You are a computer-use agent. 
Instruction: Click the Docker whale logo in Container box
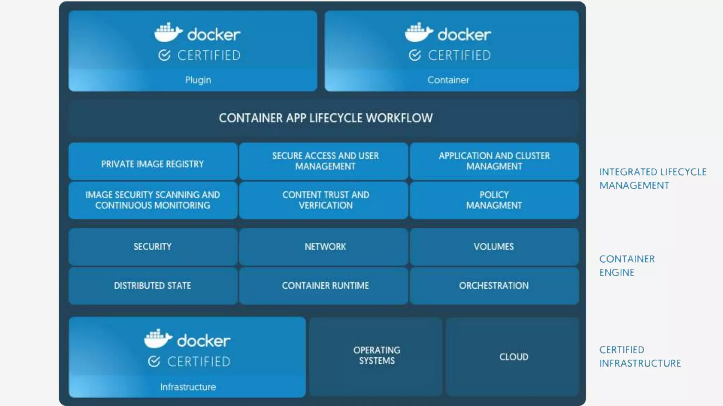pos(419,32)
